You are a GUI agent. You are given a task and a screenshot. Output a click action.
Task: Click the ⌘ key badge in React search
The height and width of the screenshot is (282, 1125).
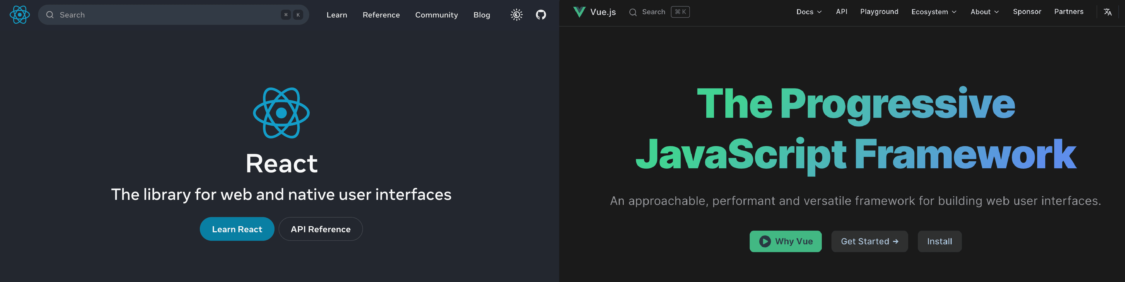pyautogui.click(x=286, y=15)
